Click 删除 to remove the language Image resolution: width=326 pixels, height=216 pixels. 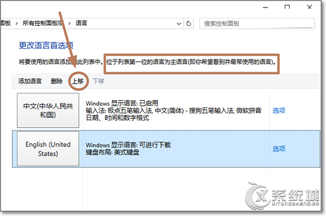point(57,81)
